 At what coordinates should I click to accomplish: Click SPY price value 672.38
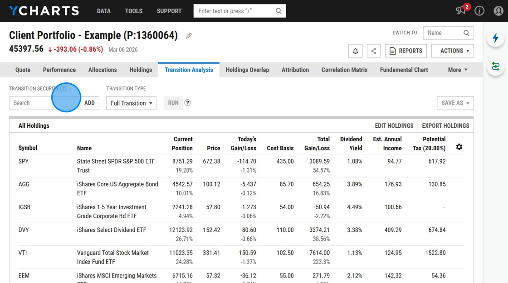tap(211, 161)
